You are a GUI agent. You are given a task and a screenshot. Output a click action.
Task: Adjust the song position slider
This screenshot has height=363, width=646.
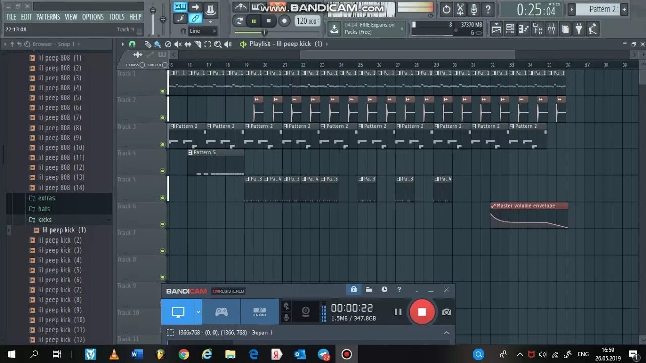click(265, 32)
